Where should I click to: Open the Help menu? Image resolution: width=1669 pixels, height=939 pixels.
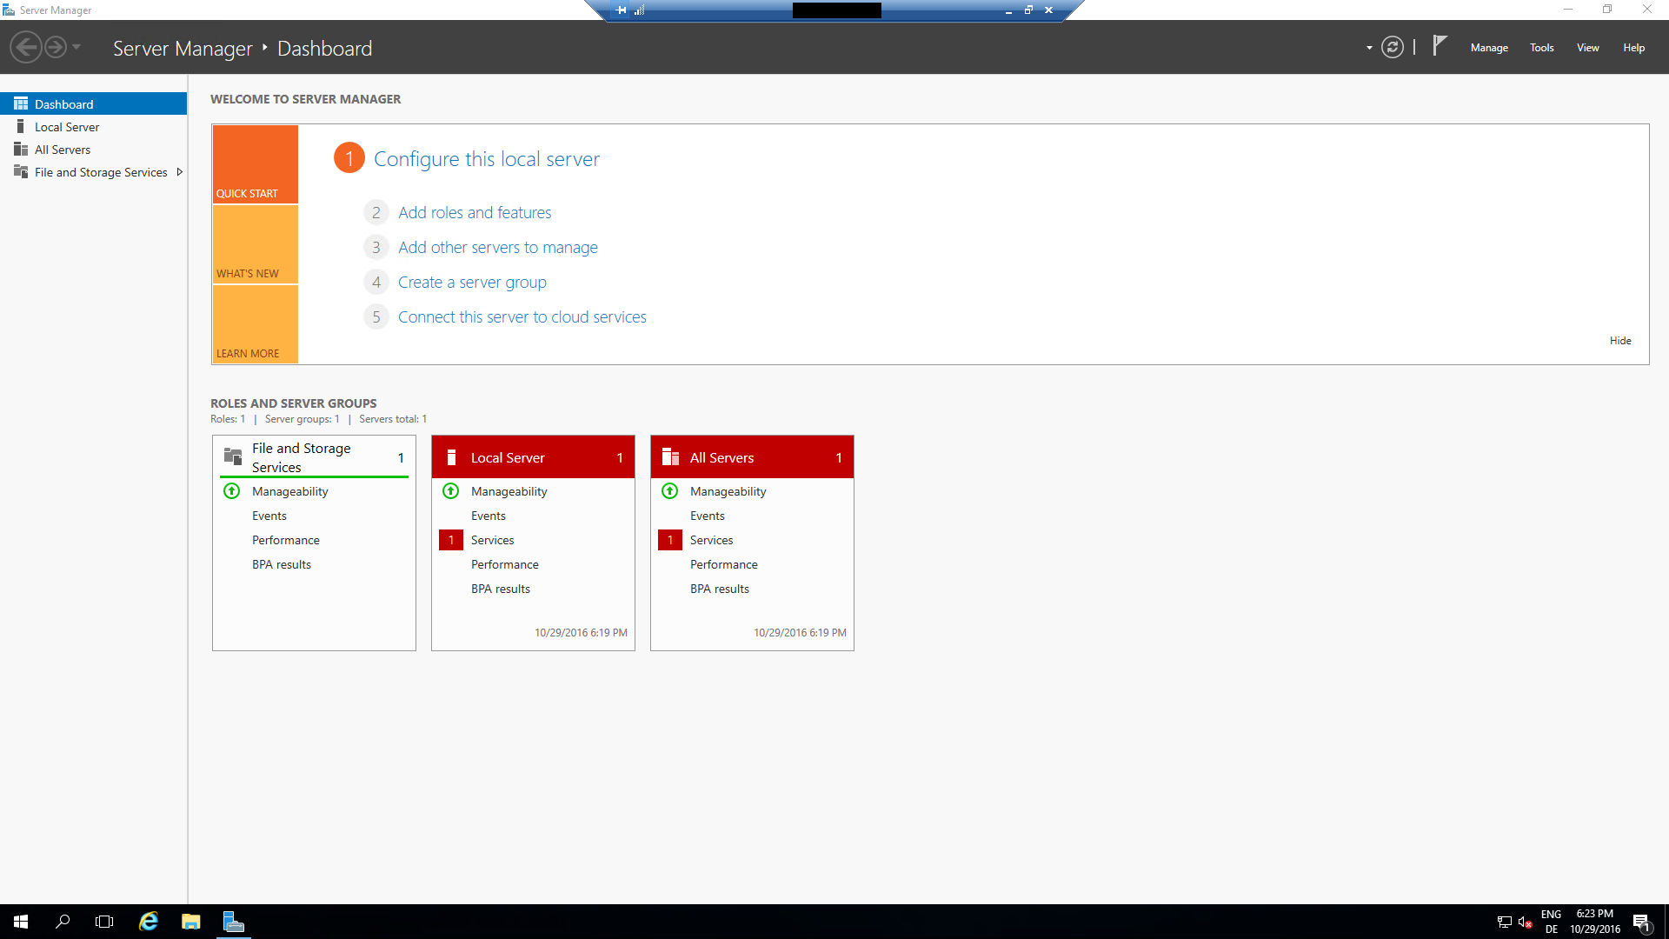click(1634, 48)
